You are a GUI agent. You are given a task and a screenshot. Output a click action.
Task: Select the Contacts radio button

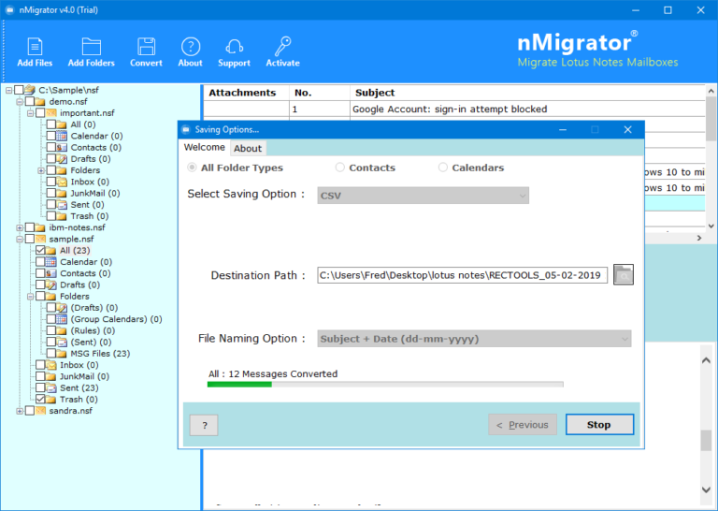[x=339, y=168]
